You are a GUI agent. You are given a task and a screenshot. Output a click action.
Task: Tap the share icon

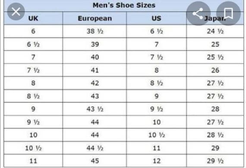tap(198, 13)
